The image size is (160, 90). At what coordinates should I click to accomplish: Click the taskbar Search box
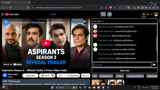(x=66, y=87)
